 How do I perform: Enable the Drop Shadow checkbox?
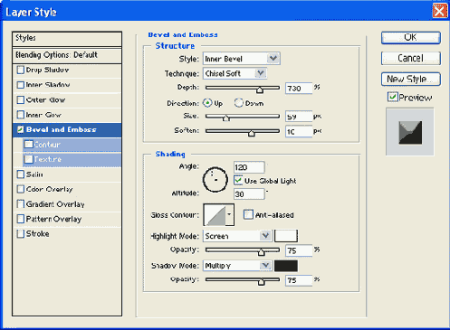pyautogui.click(x=20, y=70)
